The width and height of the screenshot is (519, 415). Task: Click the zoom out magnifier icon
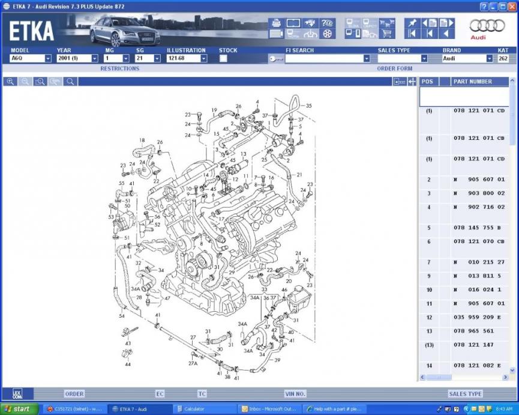(x=25, y=82)
